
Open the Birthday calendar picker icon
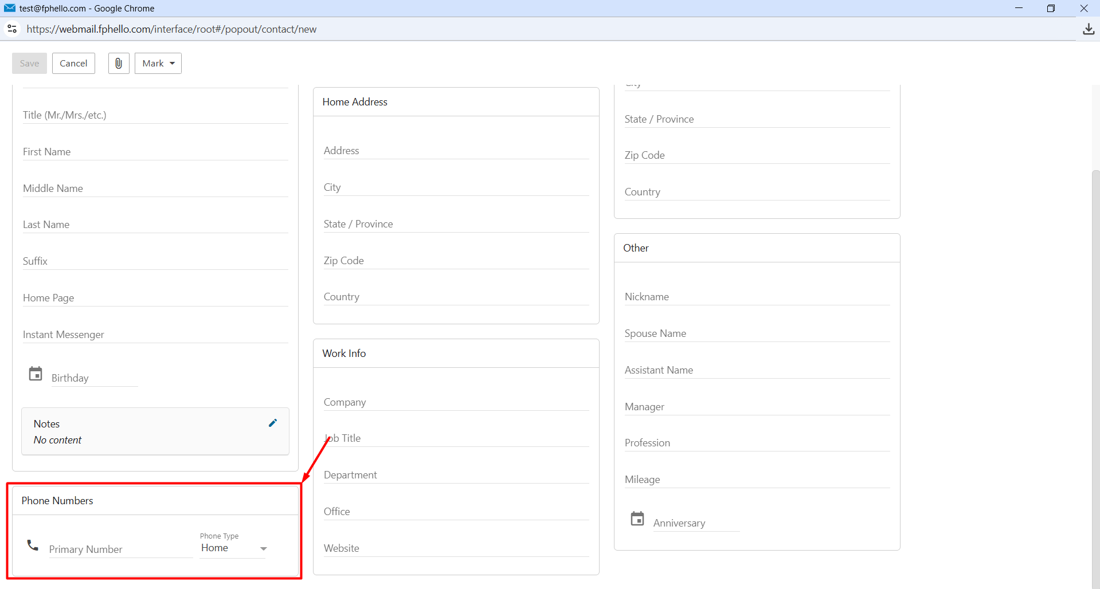[36, 374]
